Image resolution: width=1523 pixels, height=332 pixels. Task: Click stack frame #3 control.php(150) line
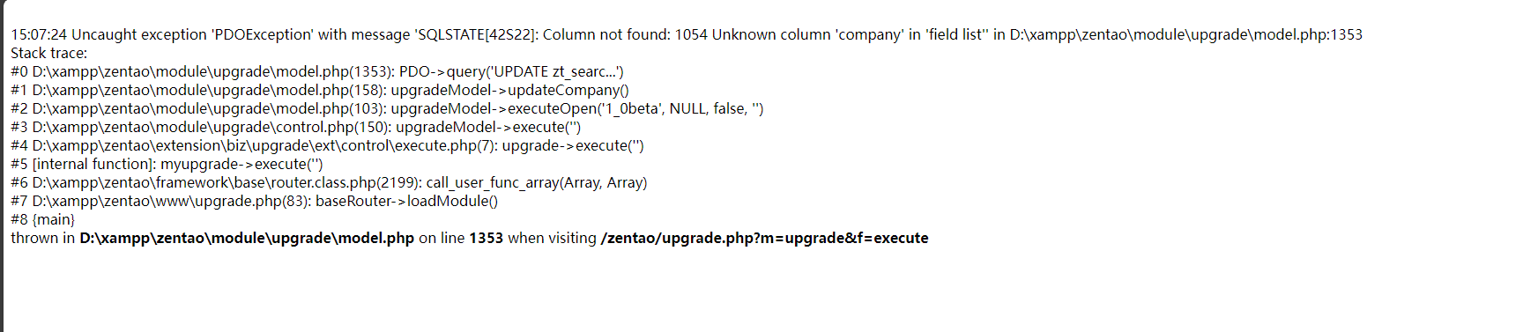pos(296,127)
